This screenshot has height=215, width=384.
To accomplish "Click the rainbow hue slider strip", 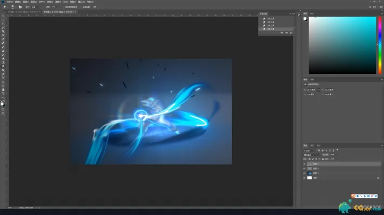I will tap(380, 45).
